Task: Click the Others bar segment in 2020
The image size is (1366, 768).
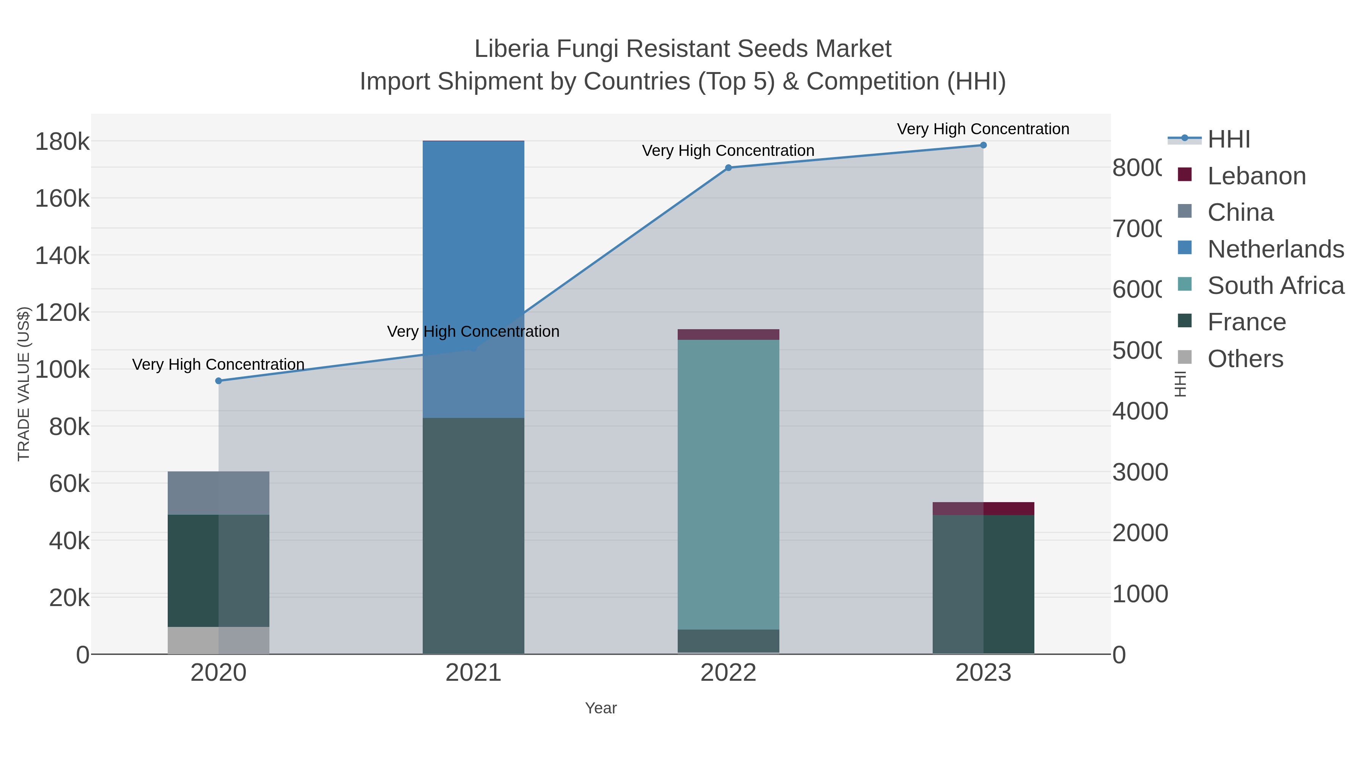Action: point(219,641)
